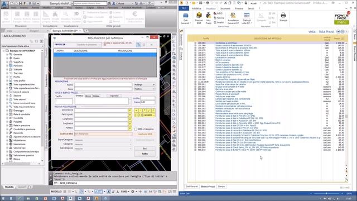Expand the Condotta tree node
357x201 pixels.
tap(7, 118)
